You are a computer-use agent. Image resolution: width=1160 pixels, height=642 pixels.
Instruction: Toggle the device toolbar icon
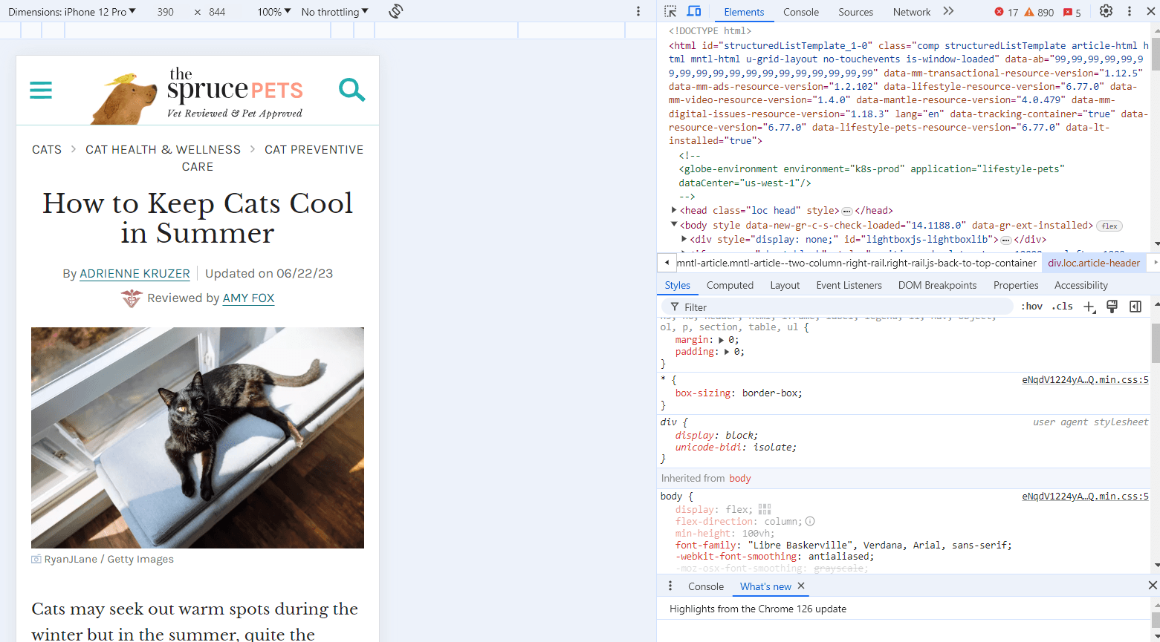(x=694, y=11)
